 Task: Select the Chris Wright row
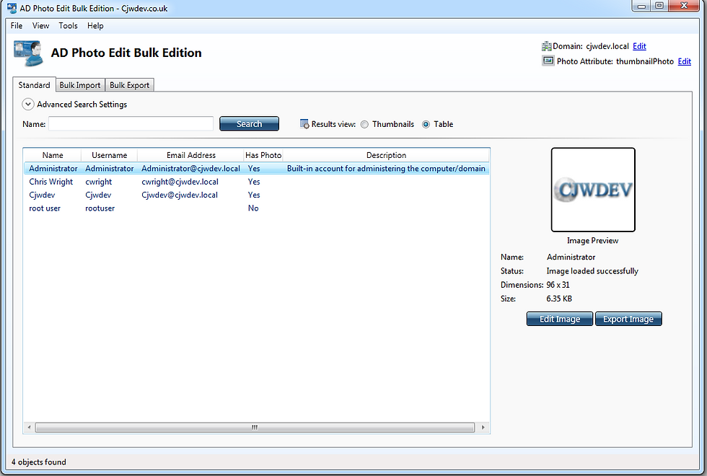pyautogui.click(x=257, y=182)
